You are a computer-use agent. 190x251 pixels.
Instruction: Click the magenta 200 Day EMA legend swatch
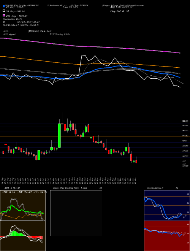tap(4, 15)
